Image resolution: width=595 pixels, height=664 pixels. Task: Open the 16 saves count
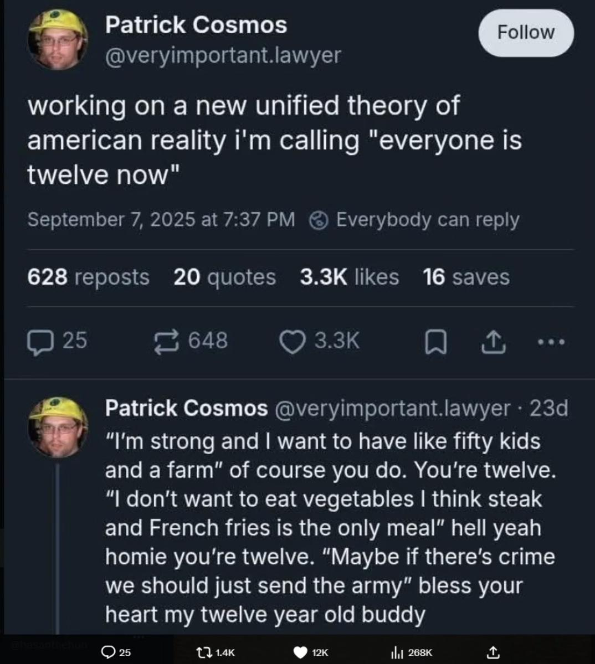[466, 277]
